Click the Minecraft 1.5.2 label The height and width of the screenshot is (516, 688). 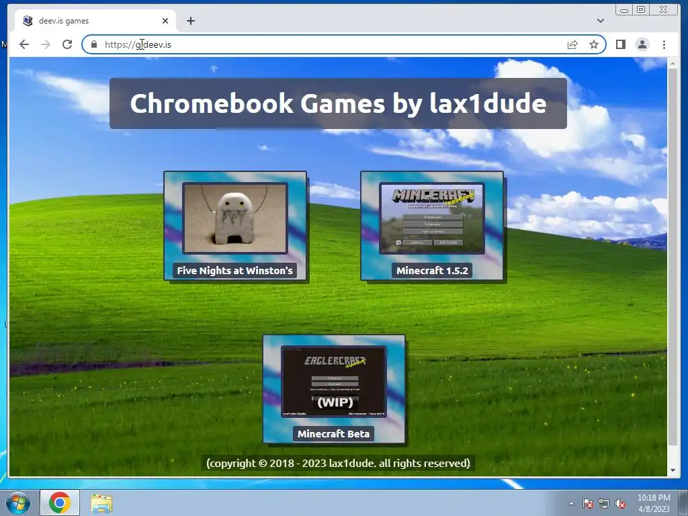432,271
